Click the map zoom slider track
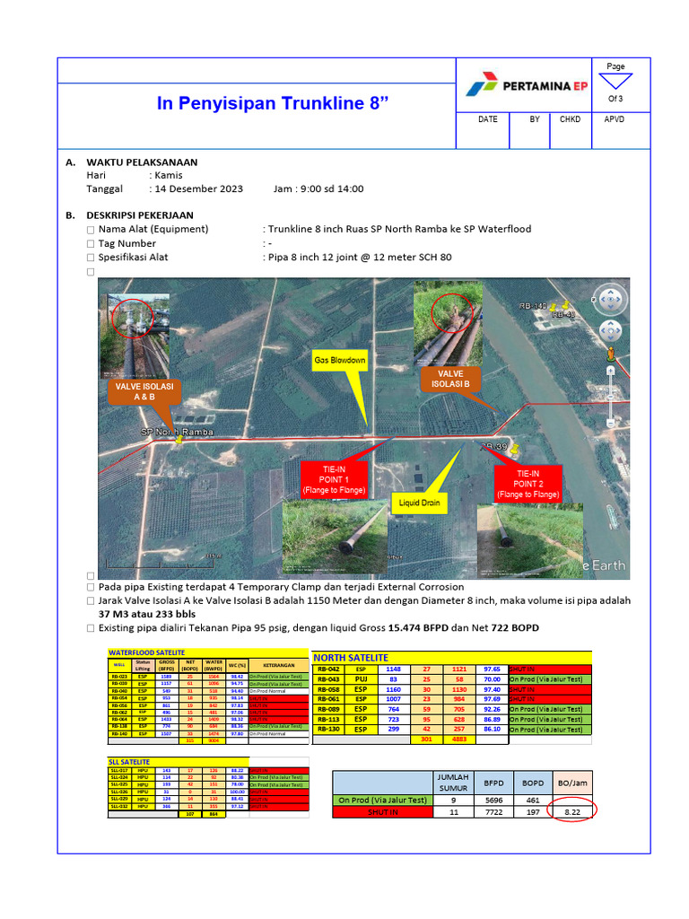The height and width of the screenshot is (919, 689). [610, 396]
